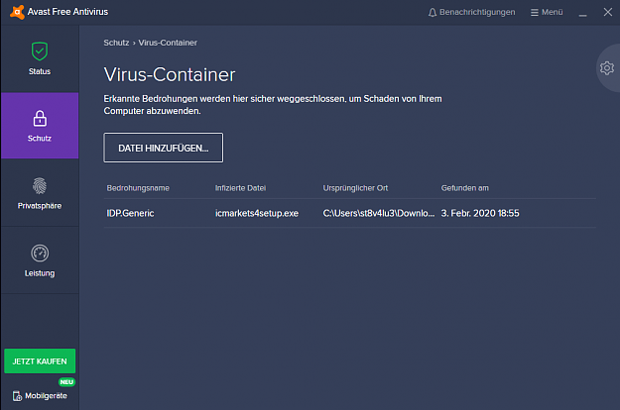Click the C:\Users\st8v4lu3 path cell
Screen dimensions: 620x410
coord(379,213)
